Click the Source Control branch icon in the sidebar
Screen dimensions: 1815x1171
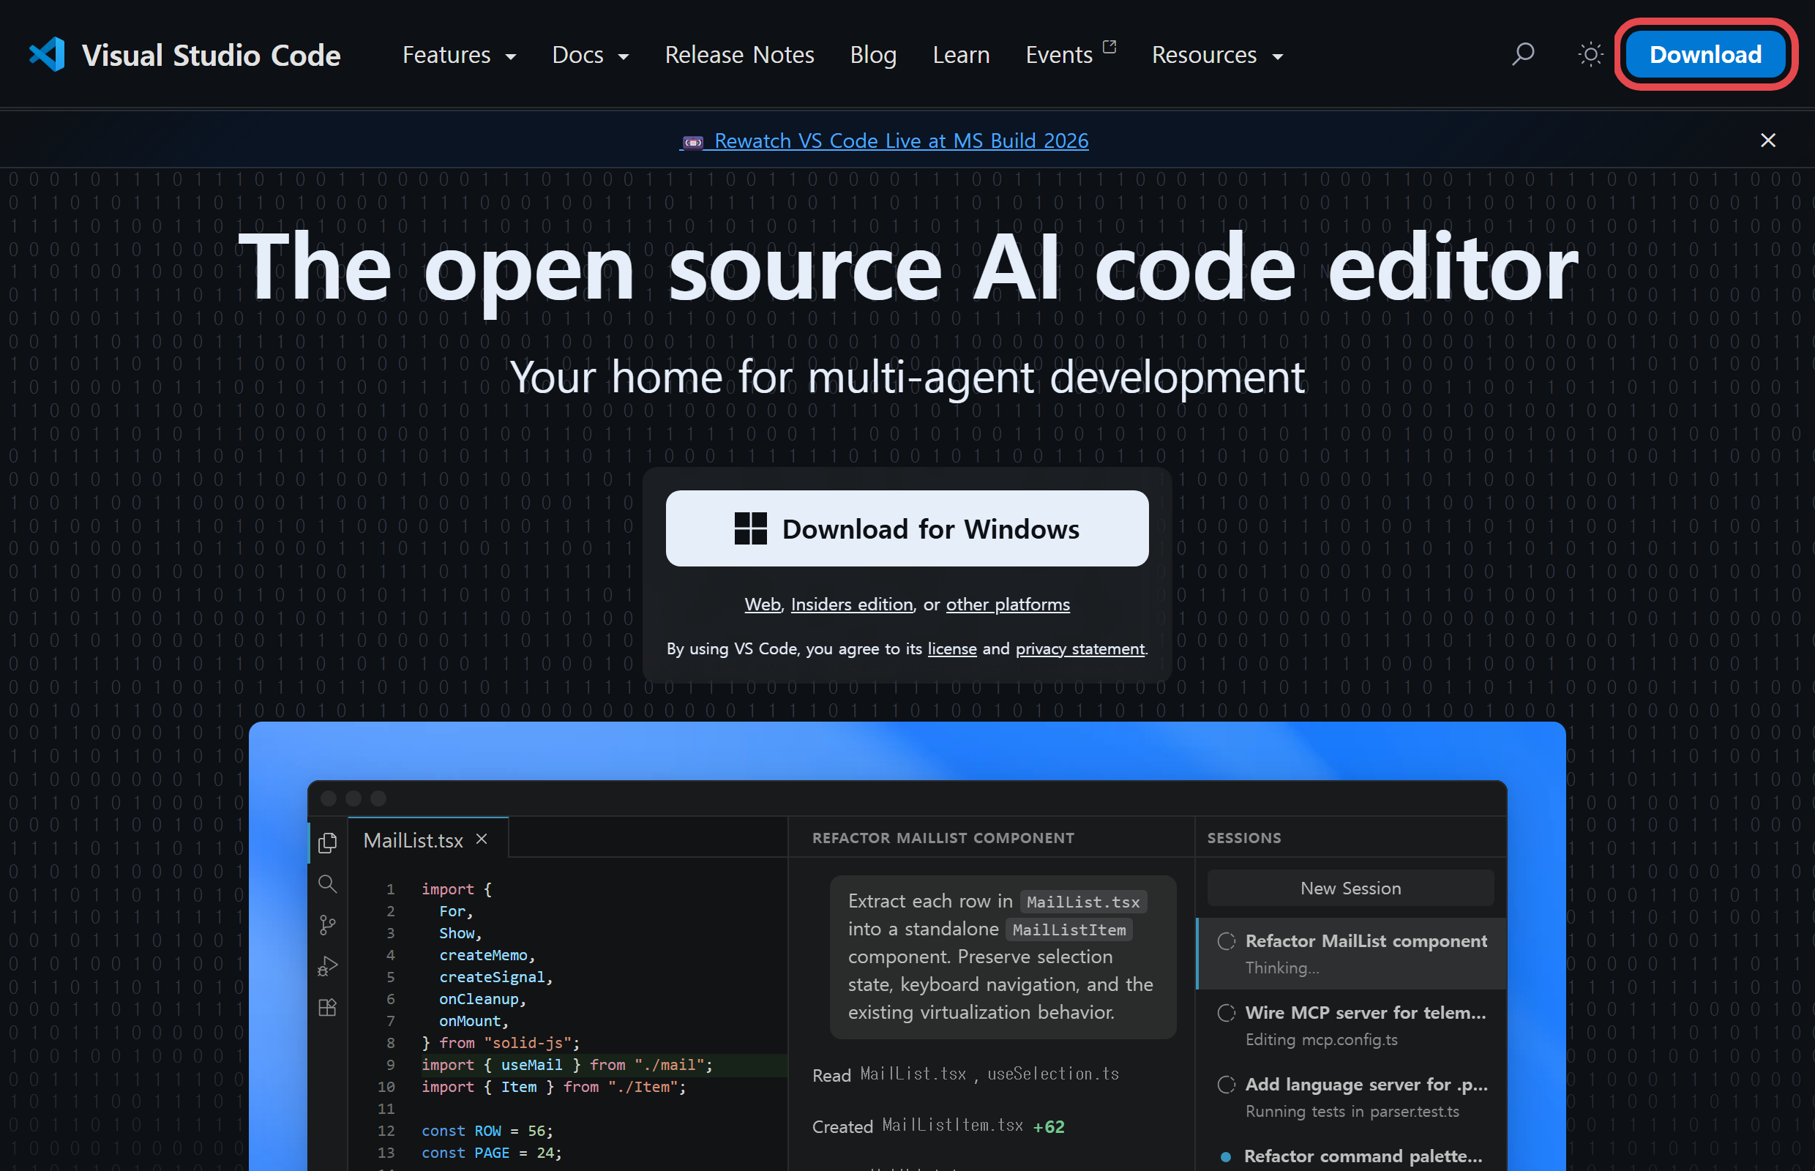click(328, 924)
